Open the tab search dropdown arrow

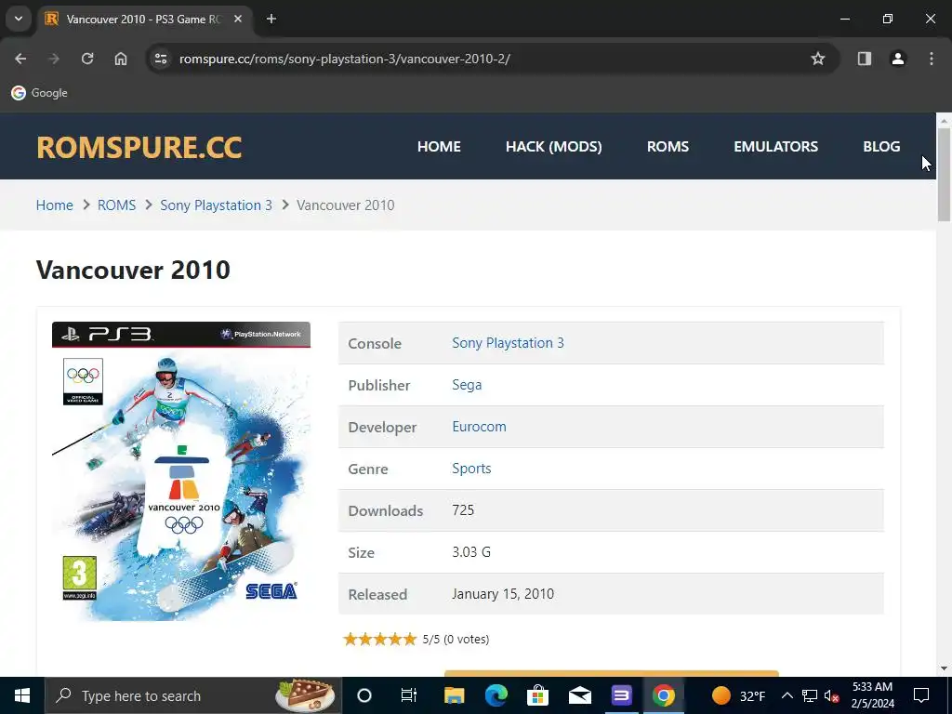click(19, 19)
